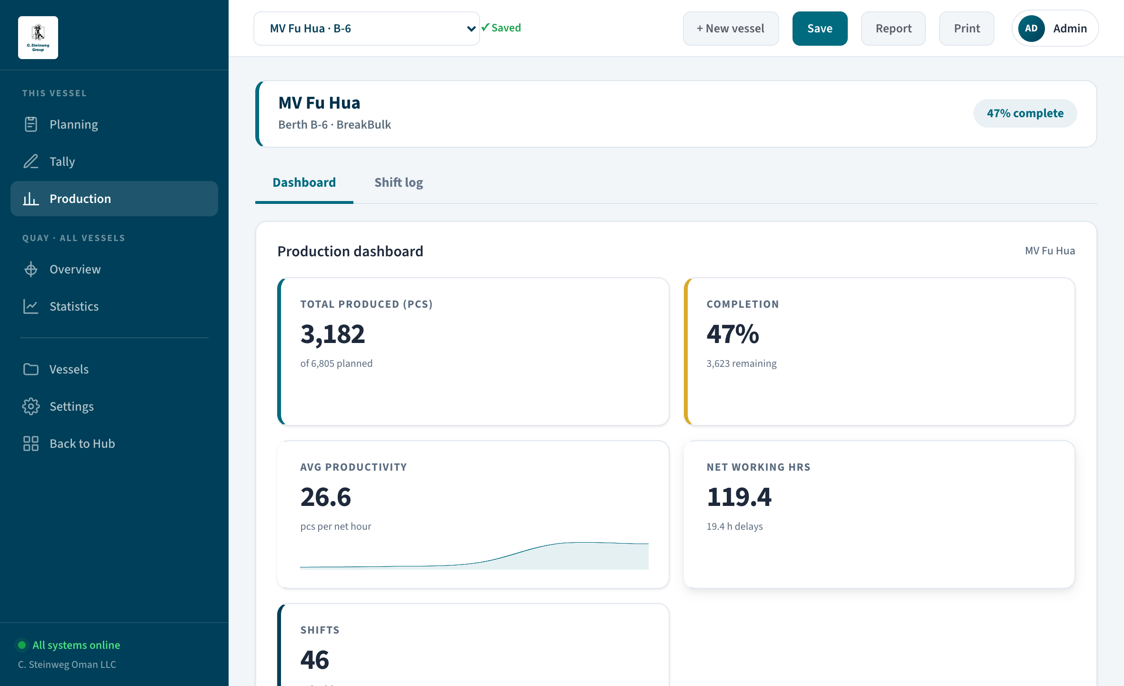Viewport: 1124px width, 686px height.
Task: Open Tally in the sidebar
Action: coord(114,161)
